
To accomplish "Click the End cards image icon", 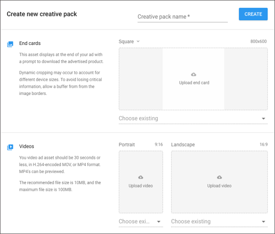I will tap(10, 44).
